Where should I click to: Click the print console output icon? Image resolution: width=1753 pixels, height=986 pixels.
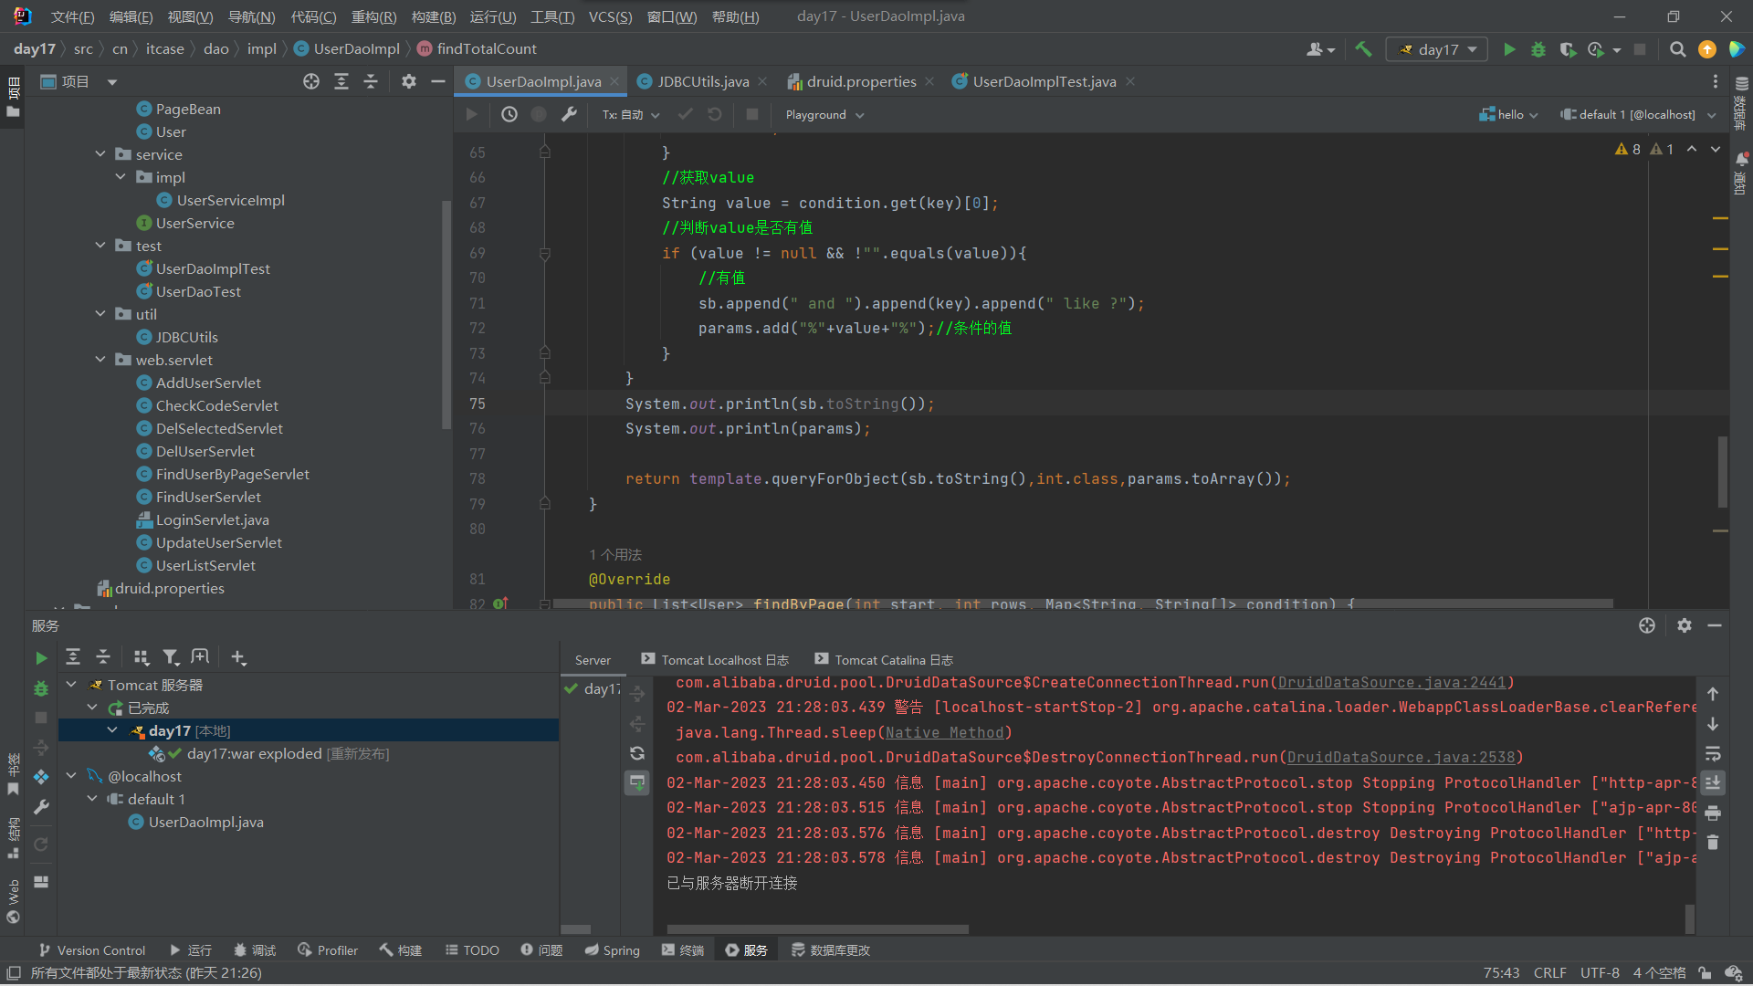click(1713, 813)
